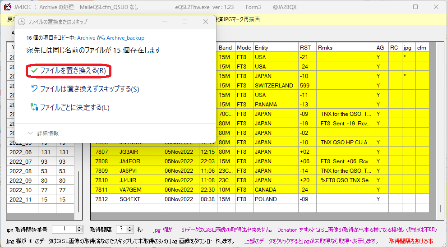The width and height of the screenshot is (447, 248).
Task: Increase the jpg 取得開始番号 spinner value
Action: pos(79,227)
